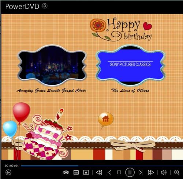This screenshot has width=183, height=179.
Task: Stop playback with the square button
Action: point(119,172)
